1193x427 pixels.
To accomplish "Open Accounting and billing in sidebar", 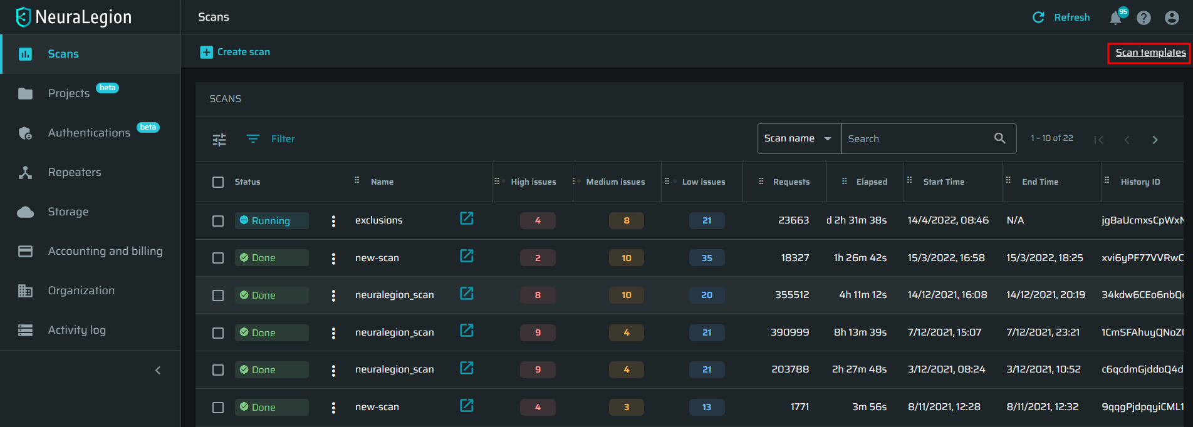I will pyautogui.click(x=90, y=251).
